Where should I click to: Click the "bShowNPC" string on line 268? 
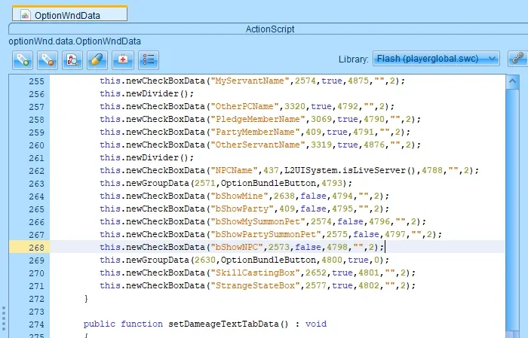point(236,247)
